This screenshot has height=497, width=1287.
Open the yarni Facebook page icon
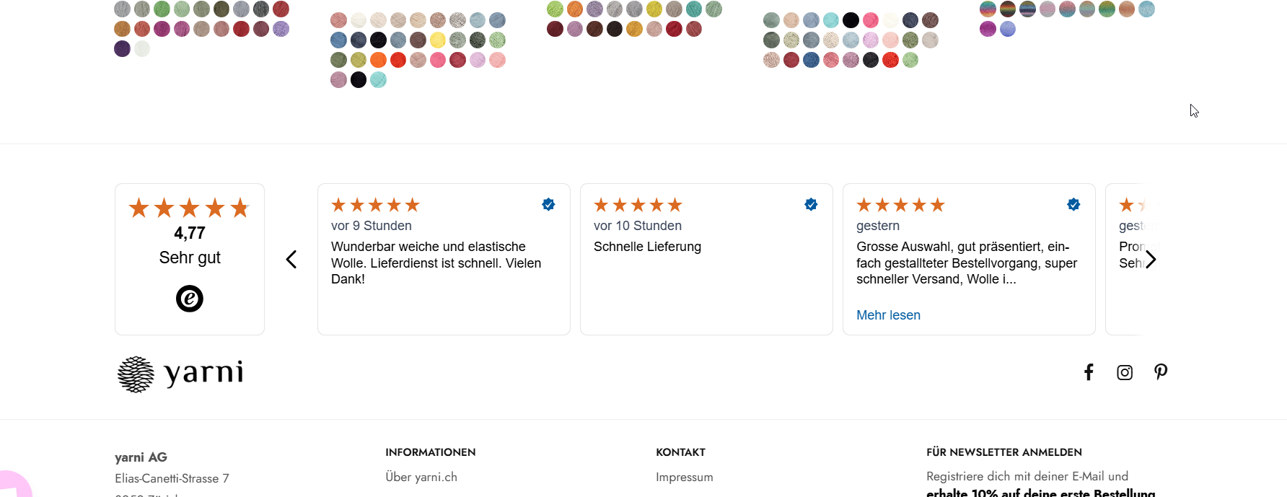[x=1089, y=372]
